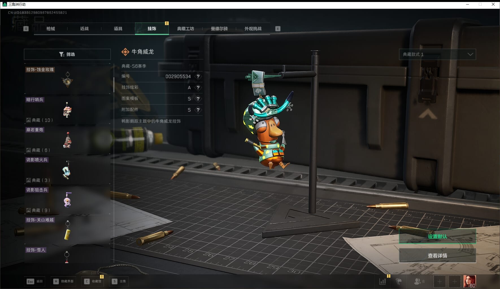Click the S 出售 button

coord(119,281)
